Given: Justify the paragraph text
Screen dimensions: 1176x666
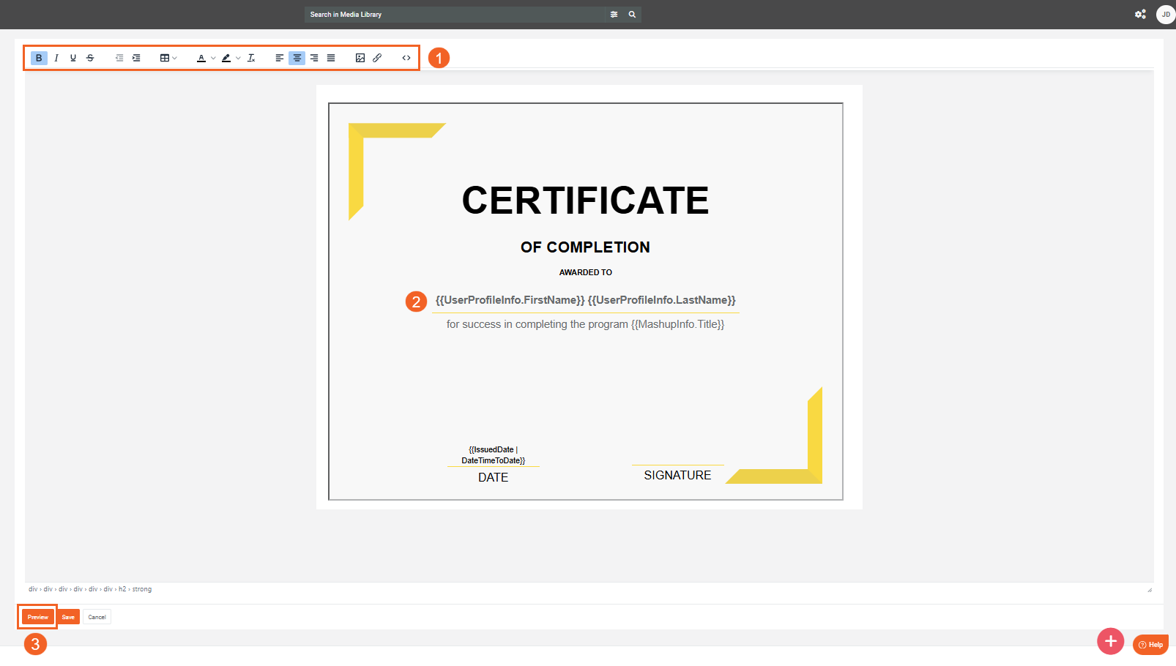Looking at the screenshot, I should point(331,58).
